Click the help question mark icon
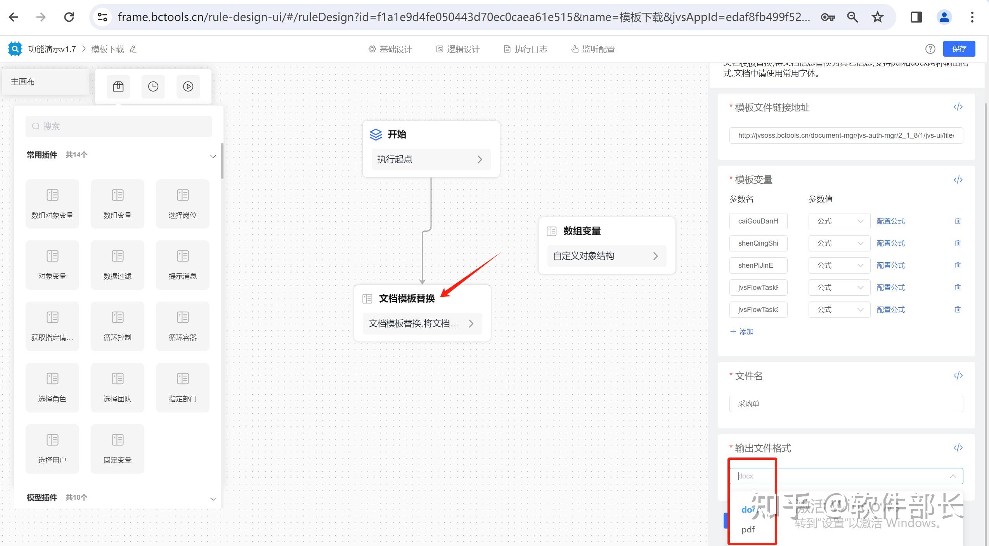 click(x=930, y=49)
